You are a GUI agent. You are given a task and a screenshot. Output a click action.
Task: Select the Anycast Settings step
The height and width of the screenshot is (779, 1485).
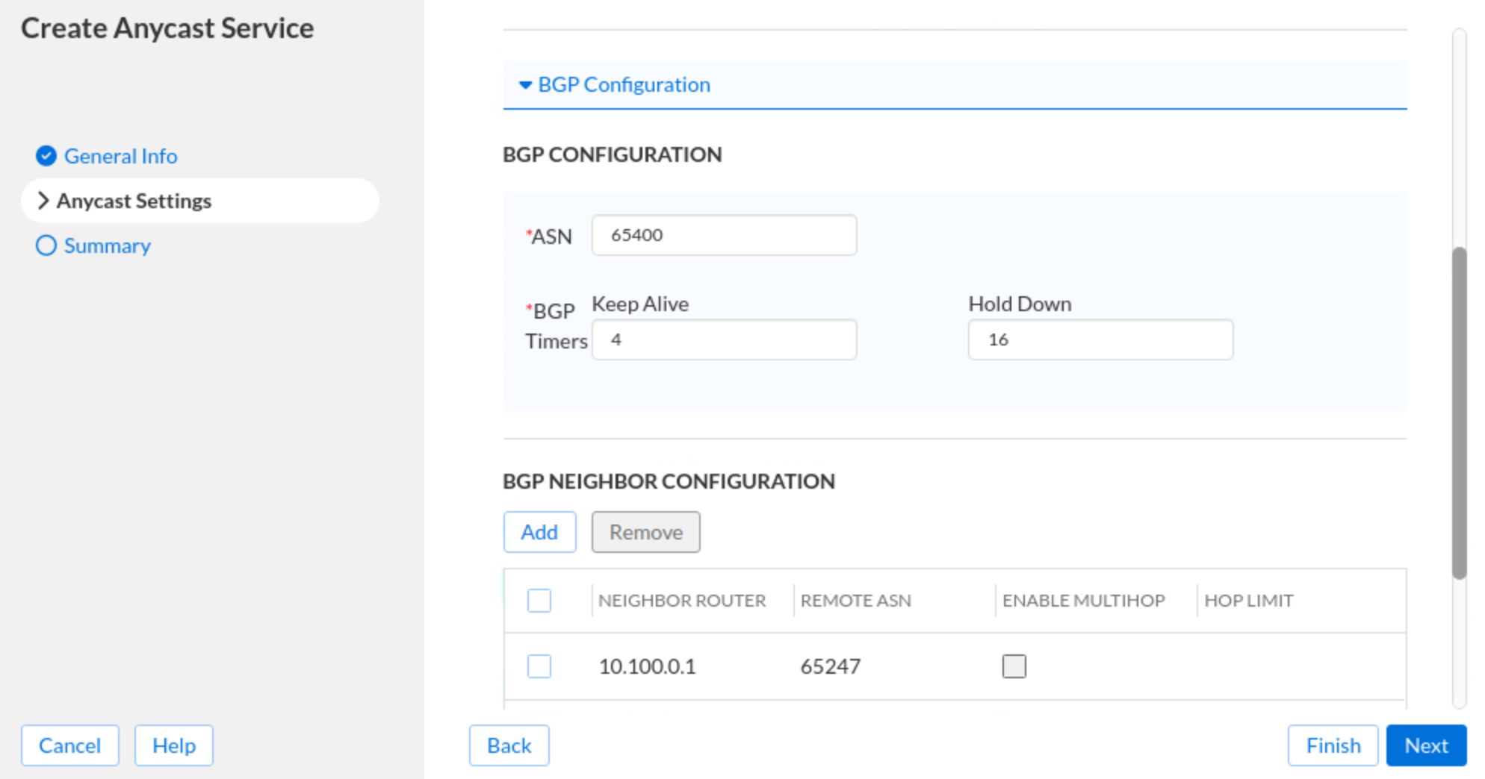(134, 201)
